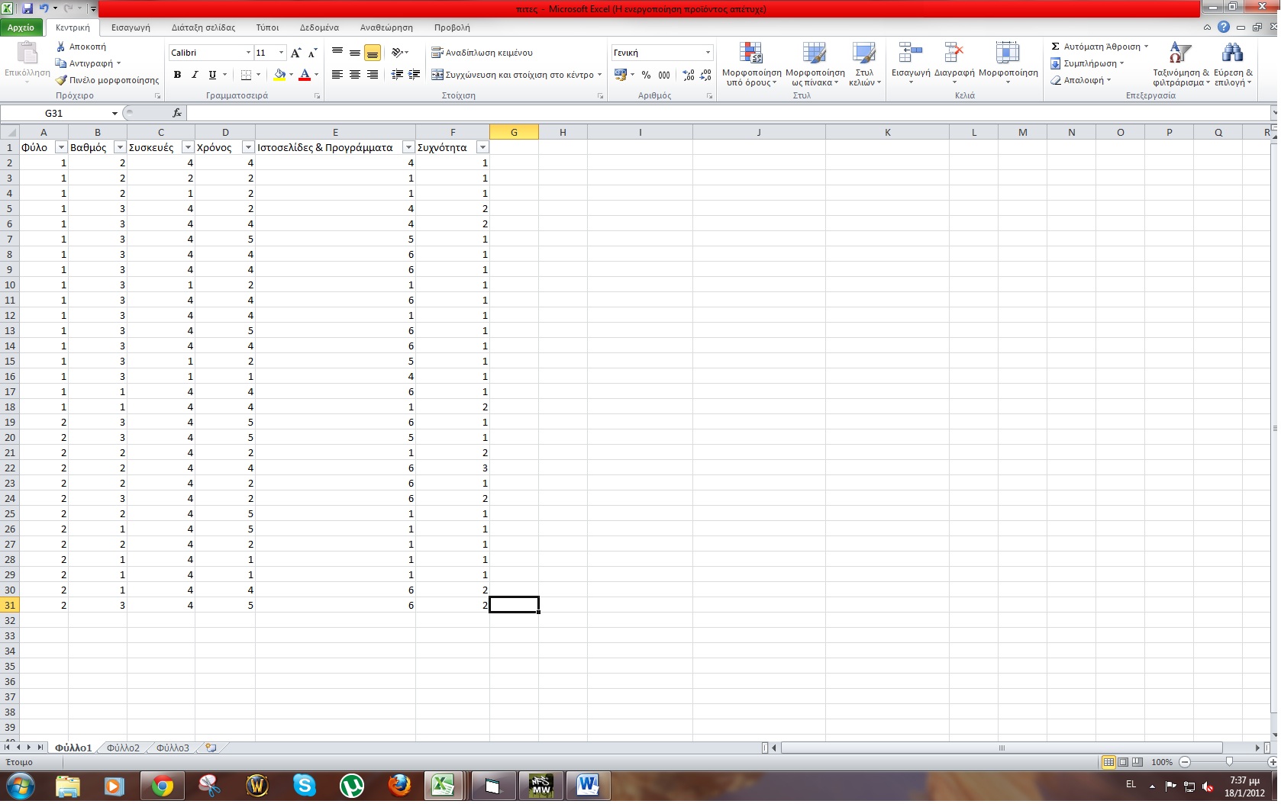This screenshot has height=804, width=1281.
Task: Open Google Chrome from the taskbar
Action: (162, 786)
